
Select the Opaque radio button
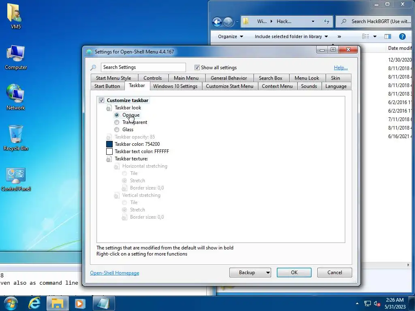(117, 115)
